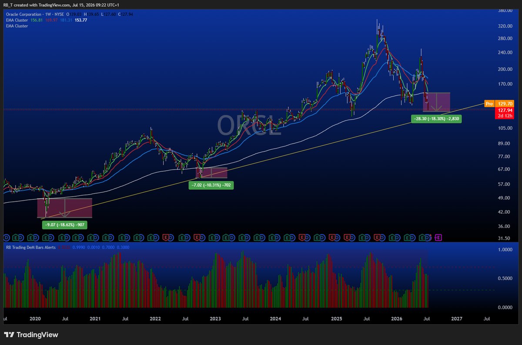Click the 0.0000 indicator axis label
The height and width of the screenshot is (345, 522).
tap(505, 308)
